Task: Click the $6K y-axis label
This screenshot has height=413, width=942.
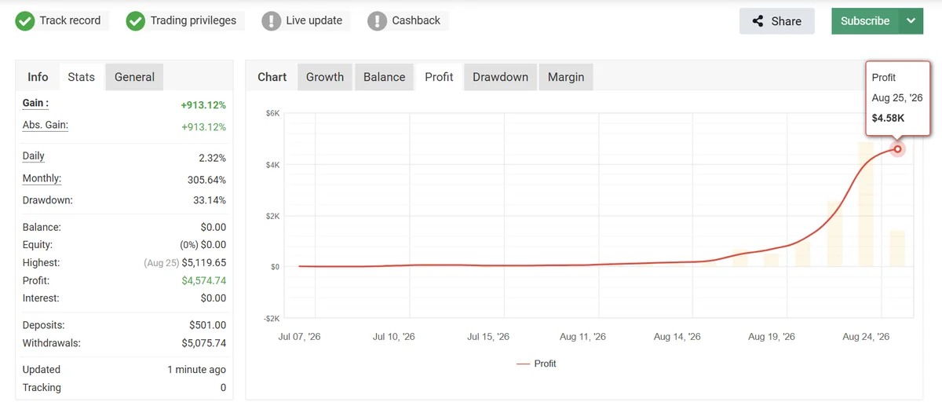Action: coord(272,114)
